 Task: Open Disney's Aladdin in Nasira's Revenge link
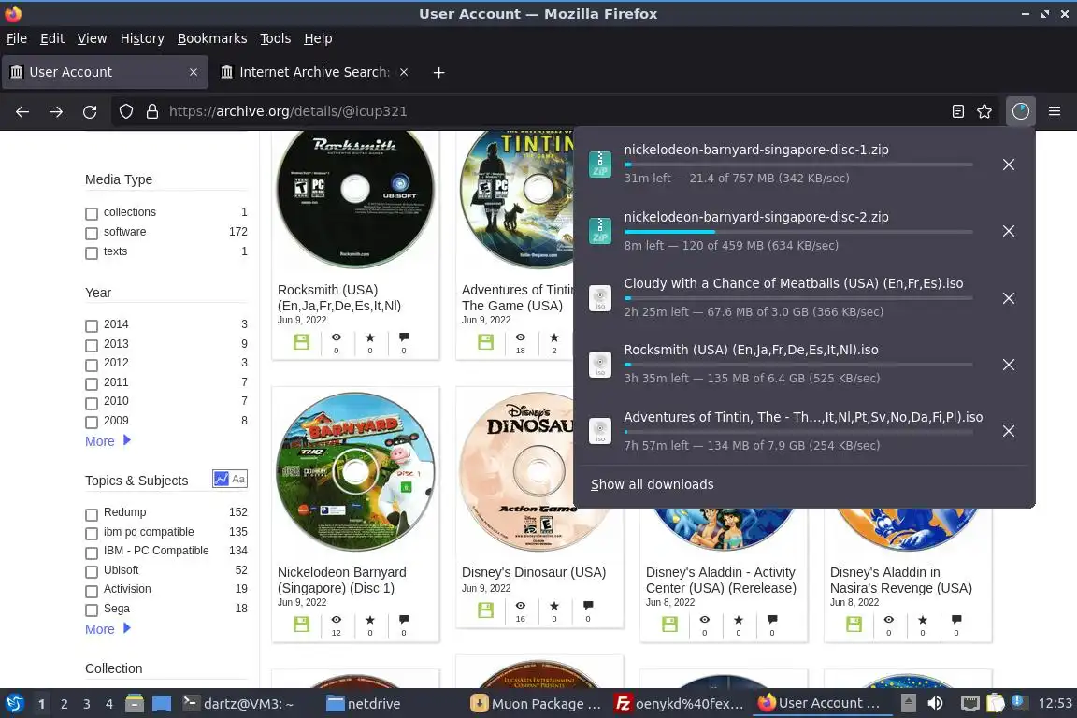click(901, 580)
